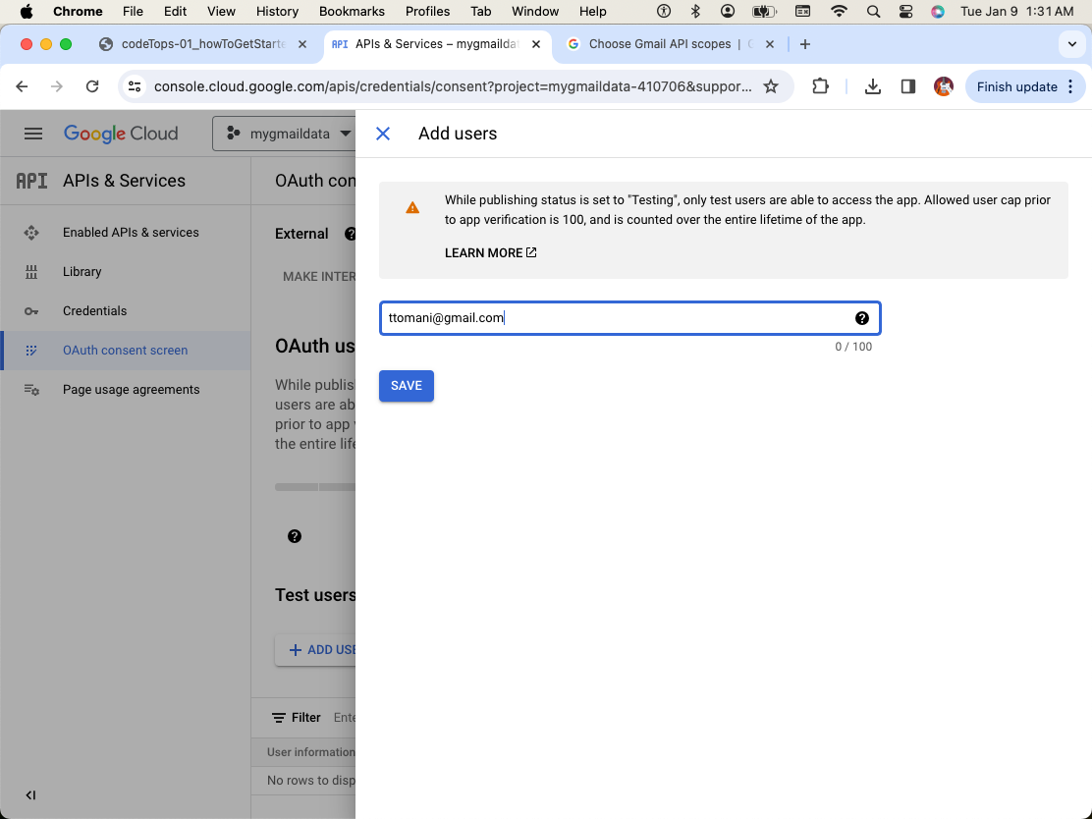This screenshot has height=819, width=1092.
Task: Click the help icon below progress bar
Action: coord(295,536)
